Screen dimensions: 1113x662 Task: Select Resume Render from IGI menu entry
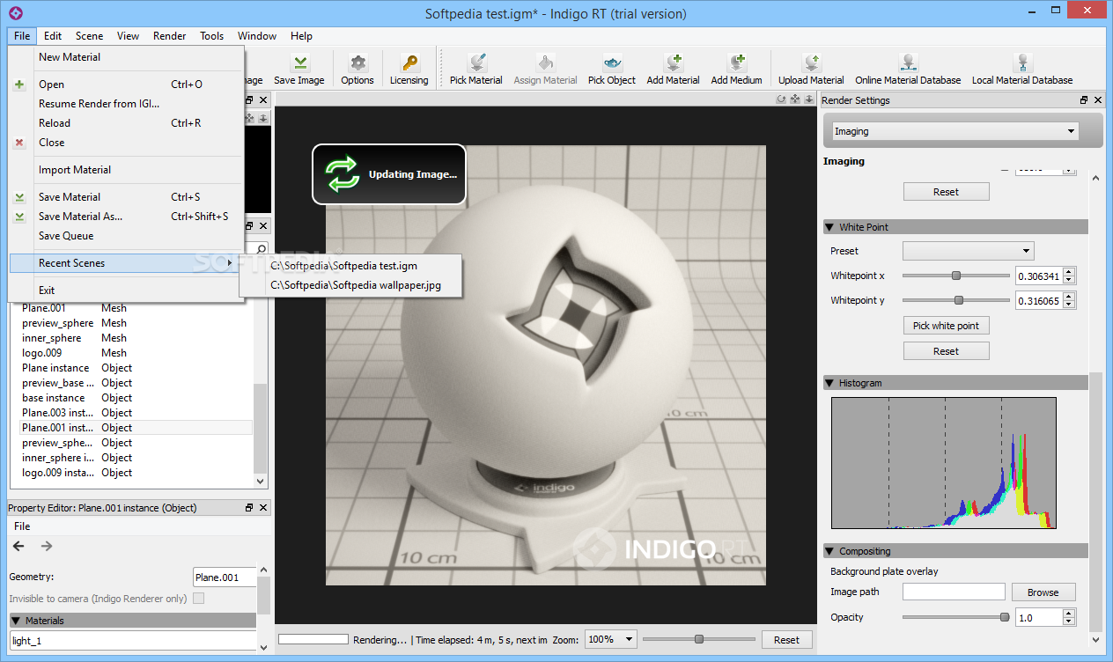pos(100,104)
